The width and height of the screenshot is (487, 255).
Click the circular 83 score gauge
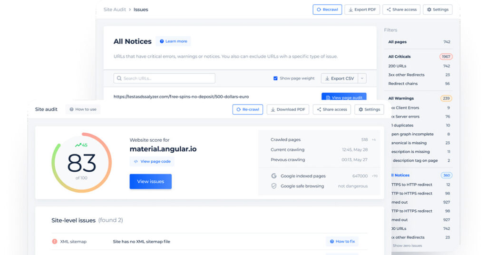pos(81,163)
